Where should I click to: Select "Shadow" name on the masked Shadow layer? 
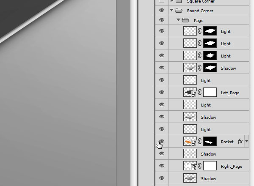pos(229,68)
